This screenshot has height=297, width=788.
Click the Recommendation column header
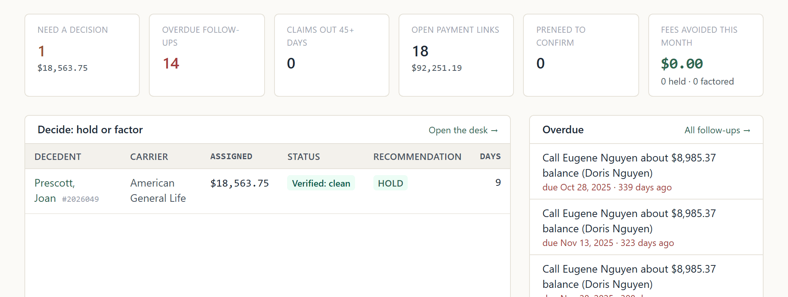click(417, 156)
